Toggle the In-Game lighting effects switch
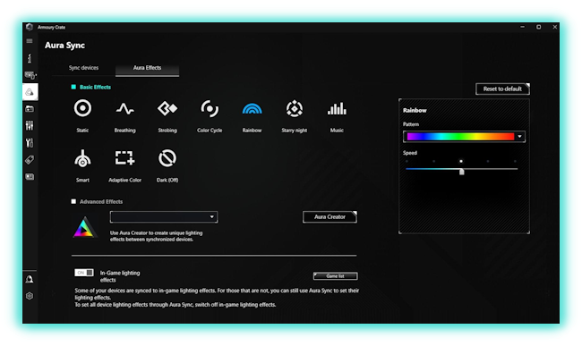 click(x=84, y=273)
